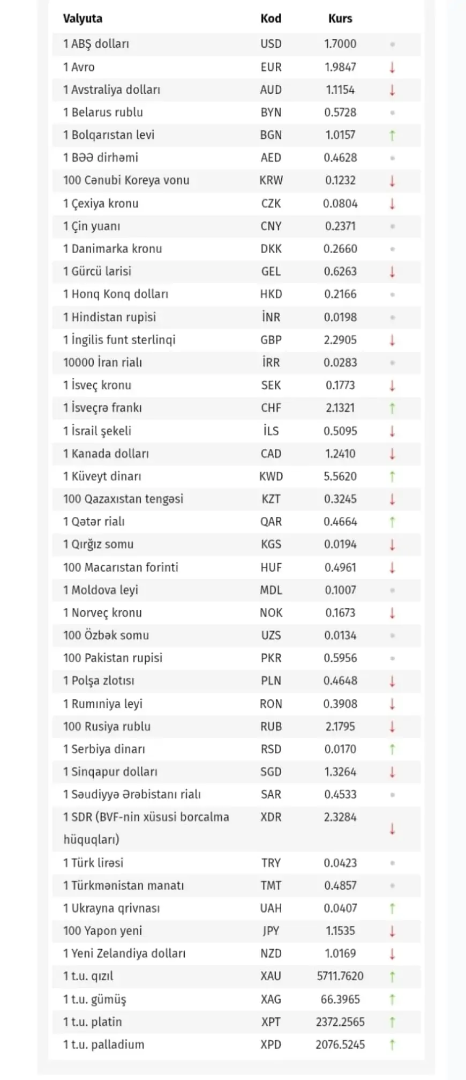The width and height of the screenshot is (466, 1080).
Task: Click the 100 Qazaxıstan tengəsi row label
Action: click(x=123, y=499)
